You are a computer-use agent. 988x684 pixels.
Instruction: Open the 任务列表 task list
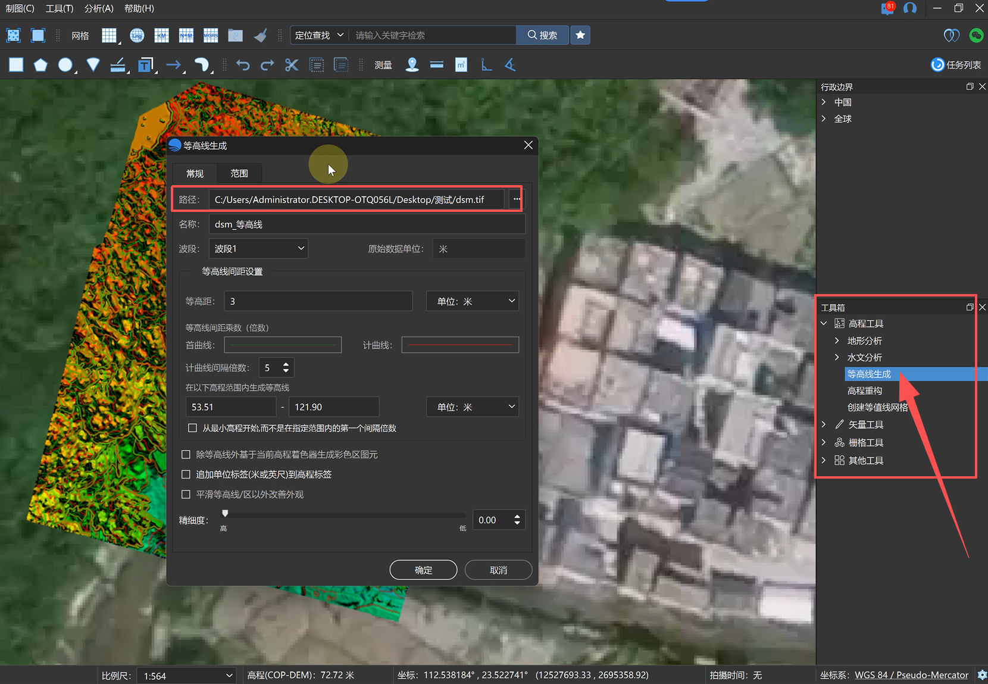click(956, 64)
